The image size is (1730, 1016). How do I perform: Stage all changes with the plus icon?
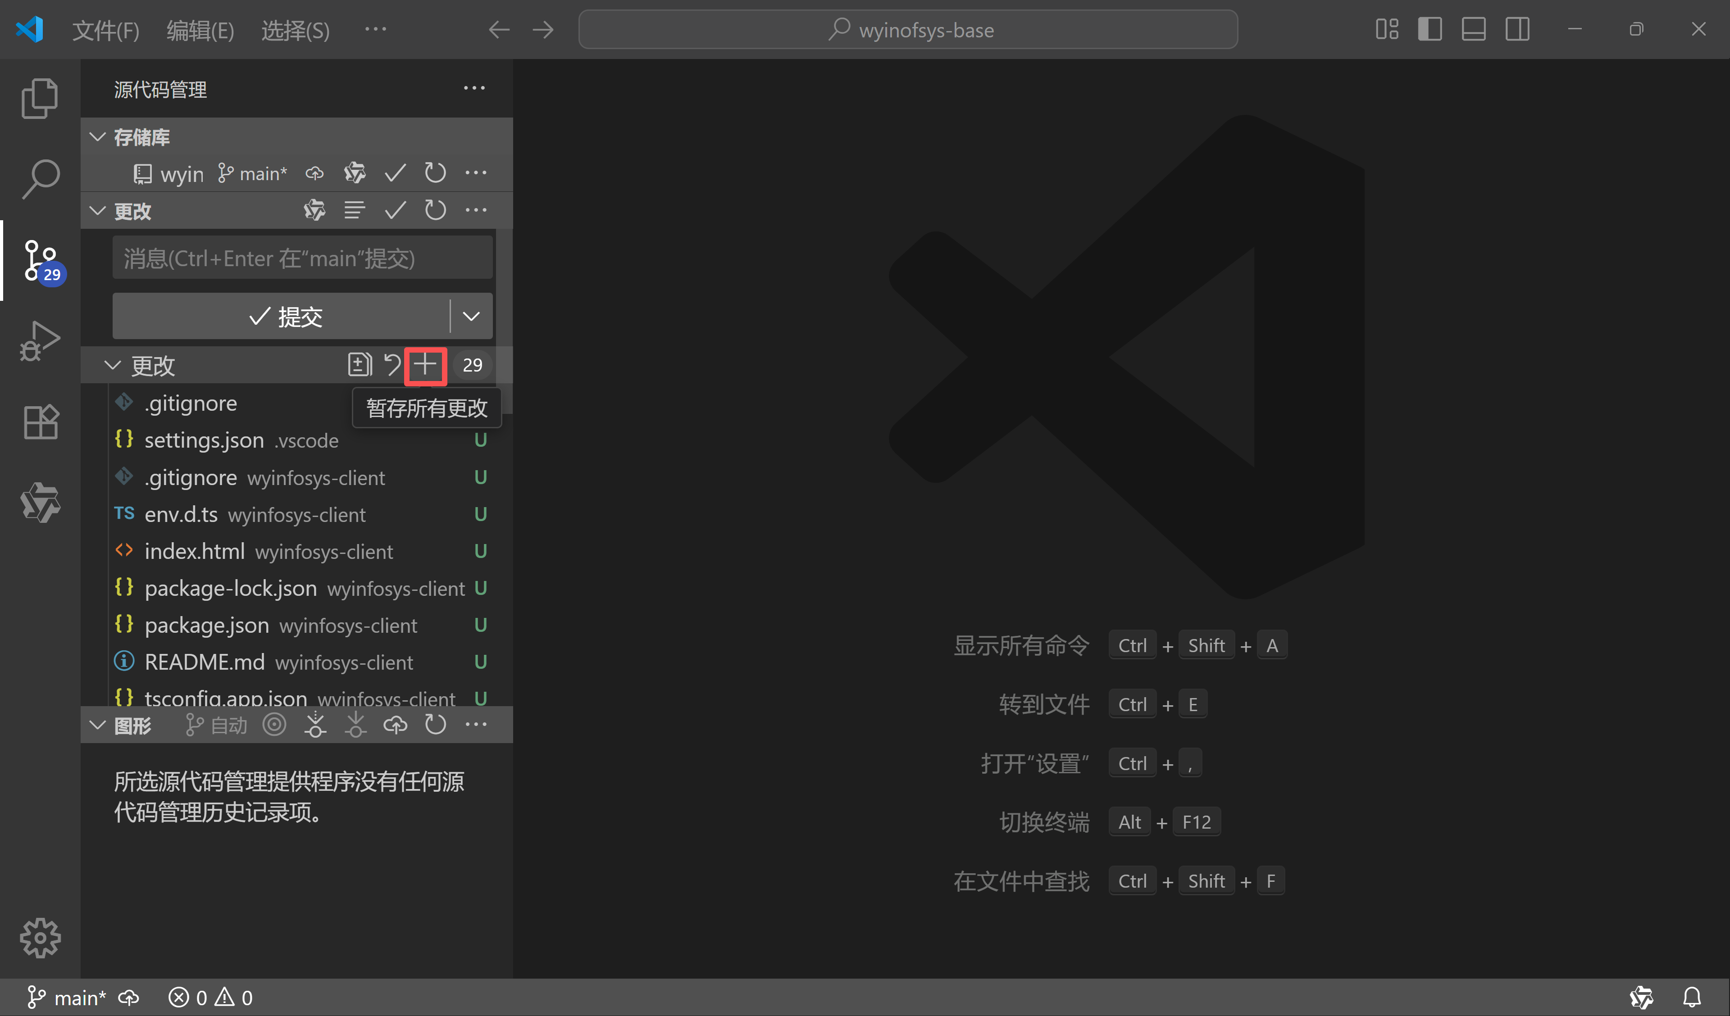click(x=425, y=365)
